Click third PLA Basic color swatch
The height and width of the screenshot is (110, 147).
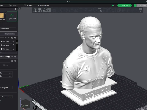[2, 49]
